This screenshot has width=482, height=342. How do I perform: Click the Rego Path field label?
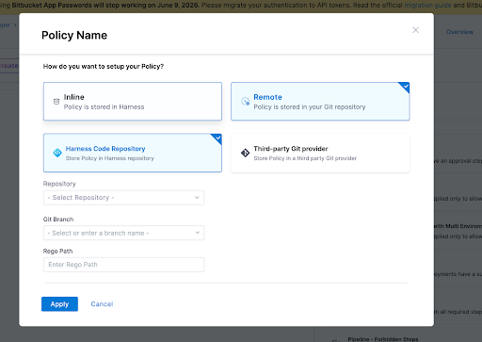coord(57,252)
